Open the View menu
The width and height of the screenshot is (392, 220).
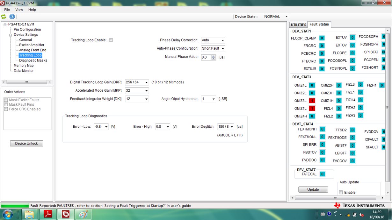(19, 10)
